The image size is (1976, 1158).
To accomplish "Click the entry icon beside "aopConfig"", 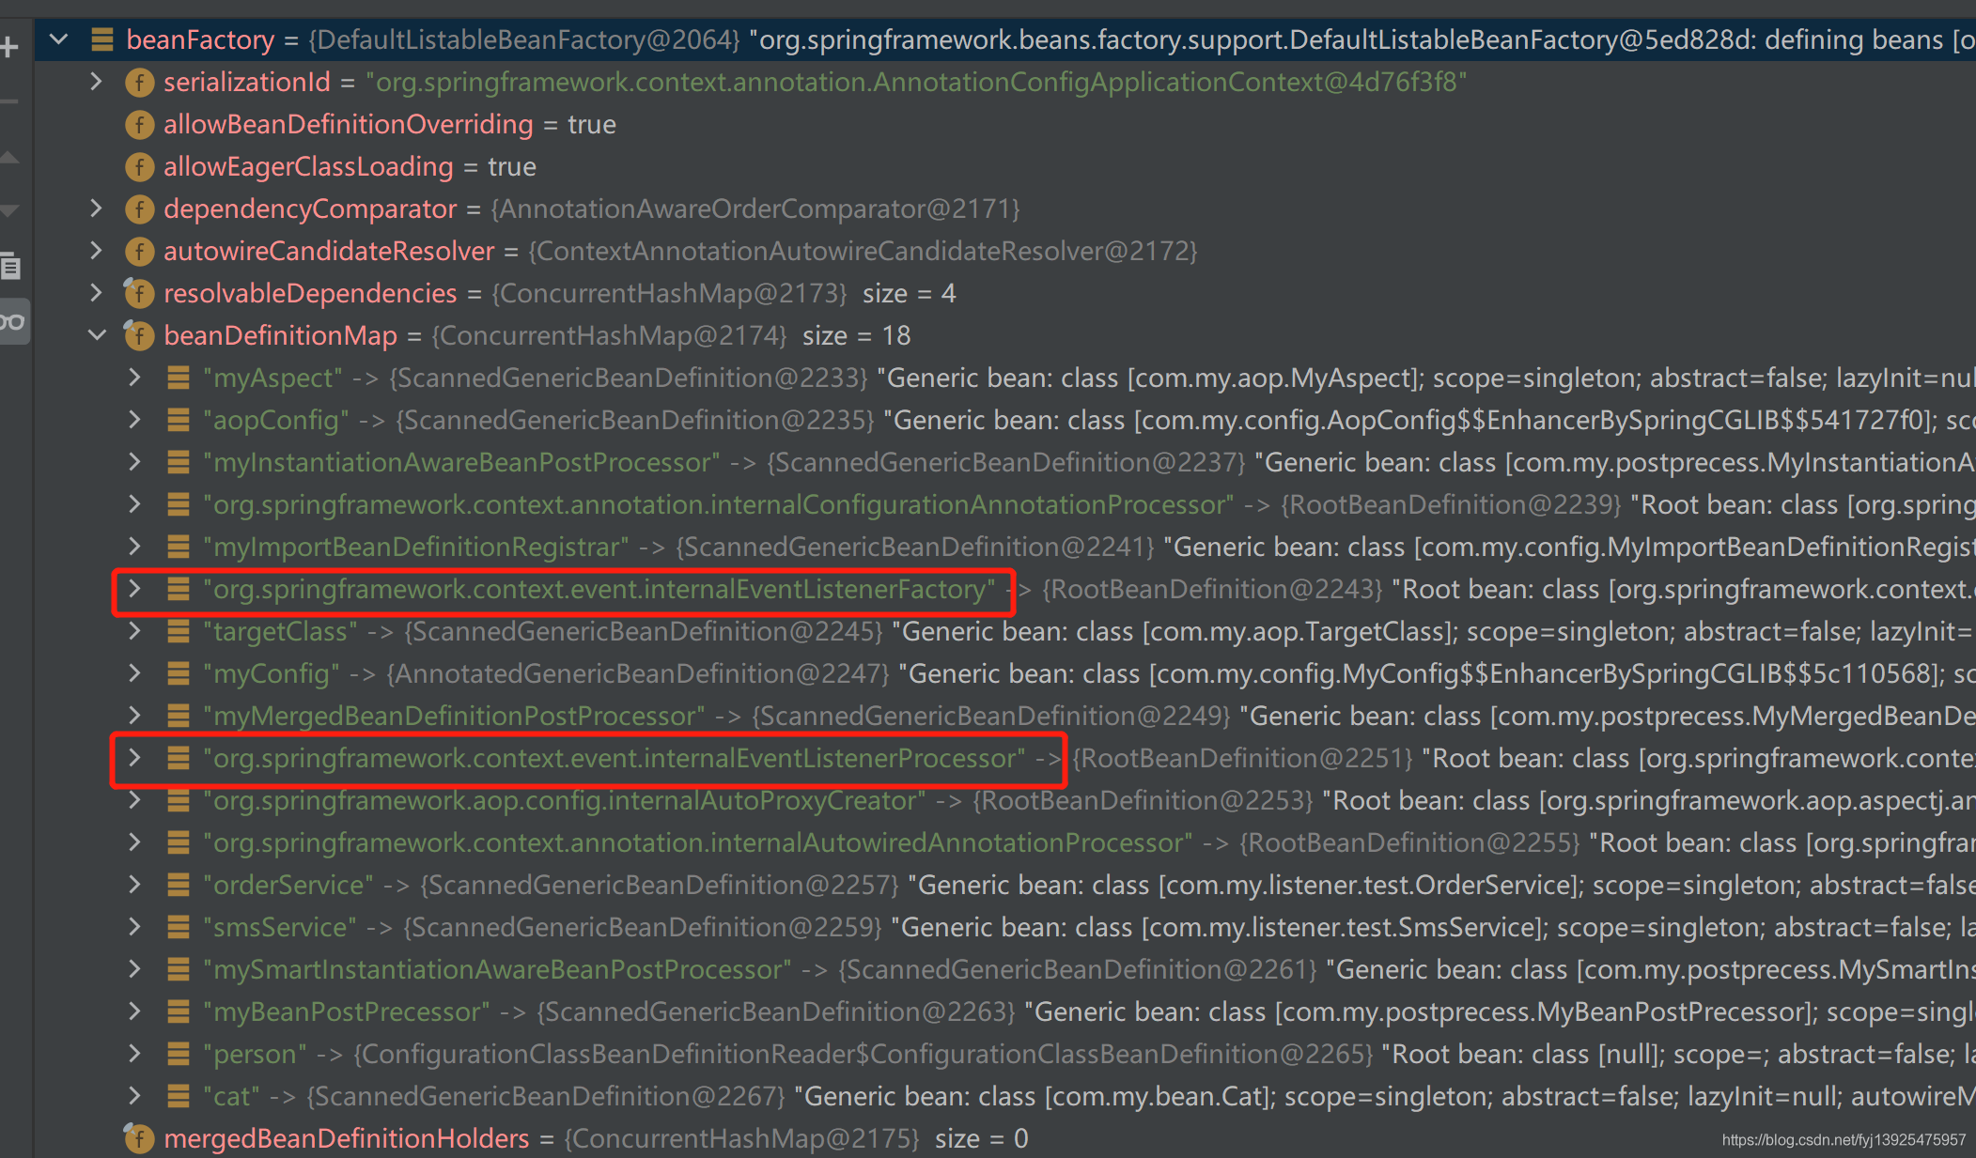I will click(x=178, y=420).
